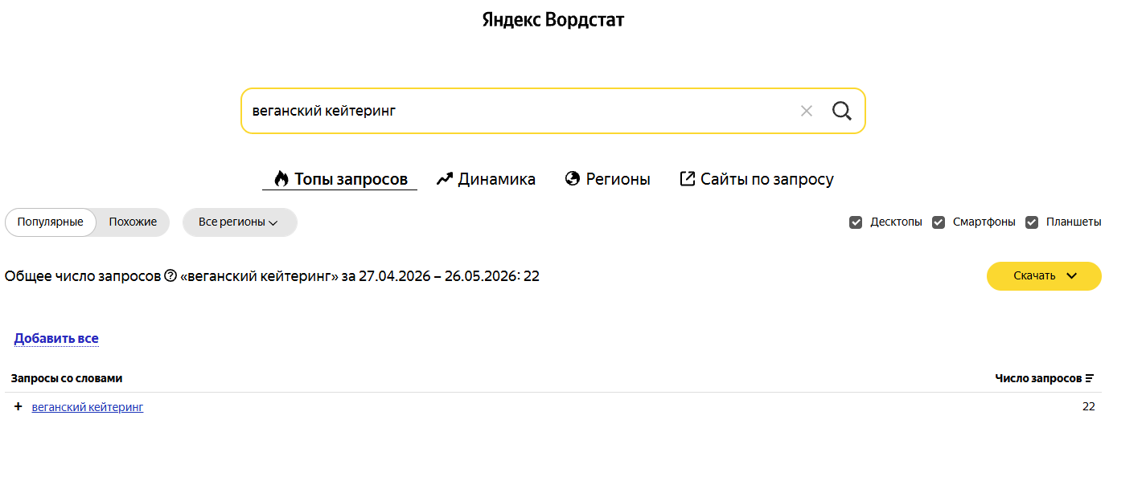Click the value 22 in the results row
The height and width of the screenshot is (489, 1146).
tap(1089, 407)
